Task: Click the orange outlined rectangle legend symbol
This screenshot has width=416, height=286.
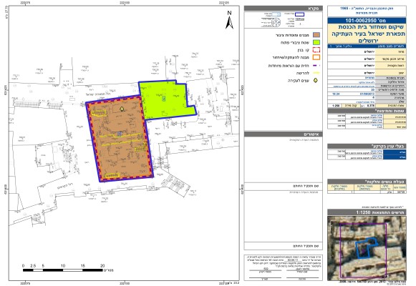Action: [316, 57]
